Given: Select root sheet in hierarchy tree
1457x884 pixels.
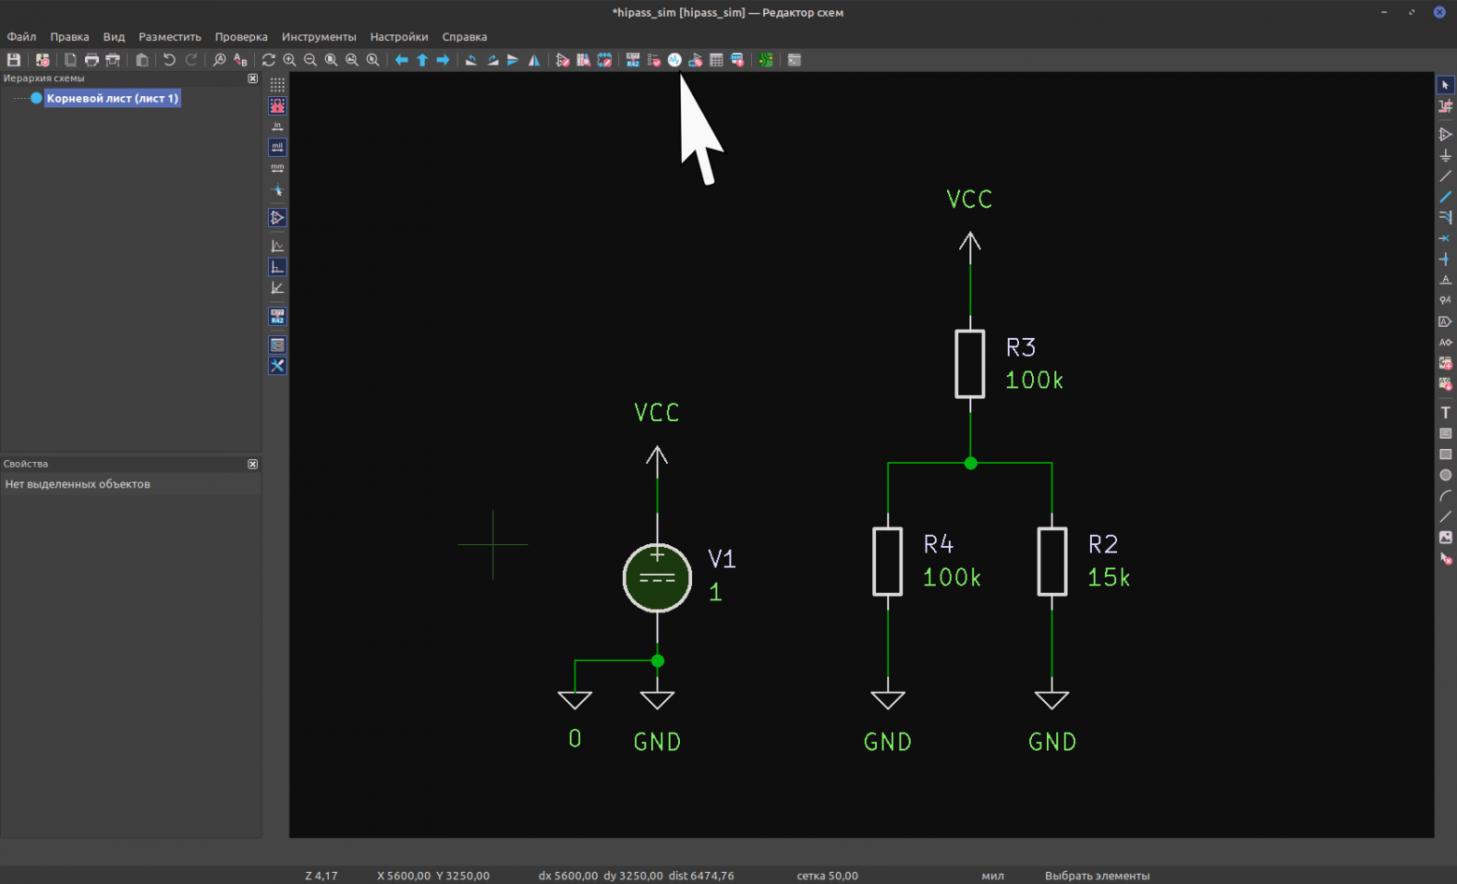Looking at the screenshot, I should (111, 98).
